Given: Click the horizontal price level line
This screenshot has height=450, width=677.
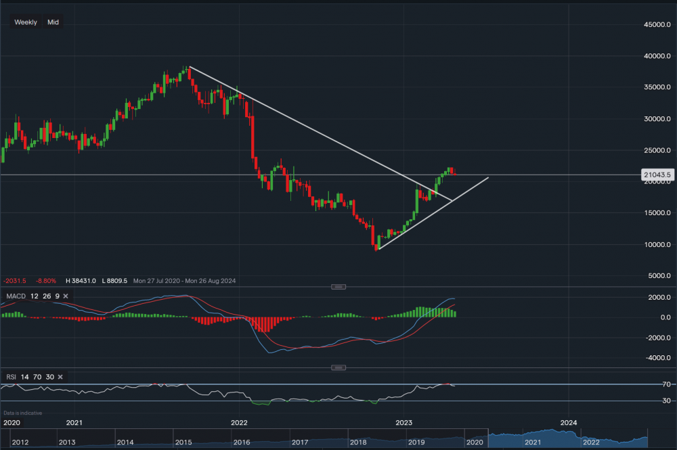Looking at the screenshot, I should click(135, 175).
